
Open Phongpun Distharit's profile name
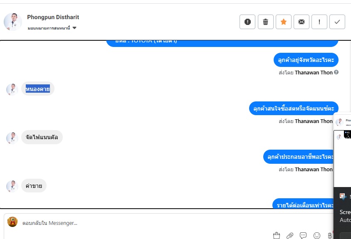[x=53, y=17]
